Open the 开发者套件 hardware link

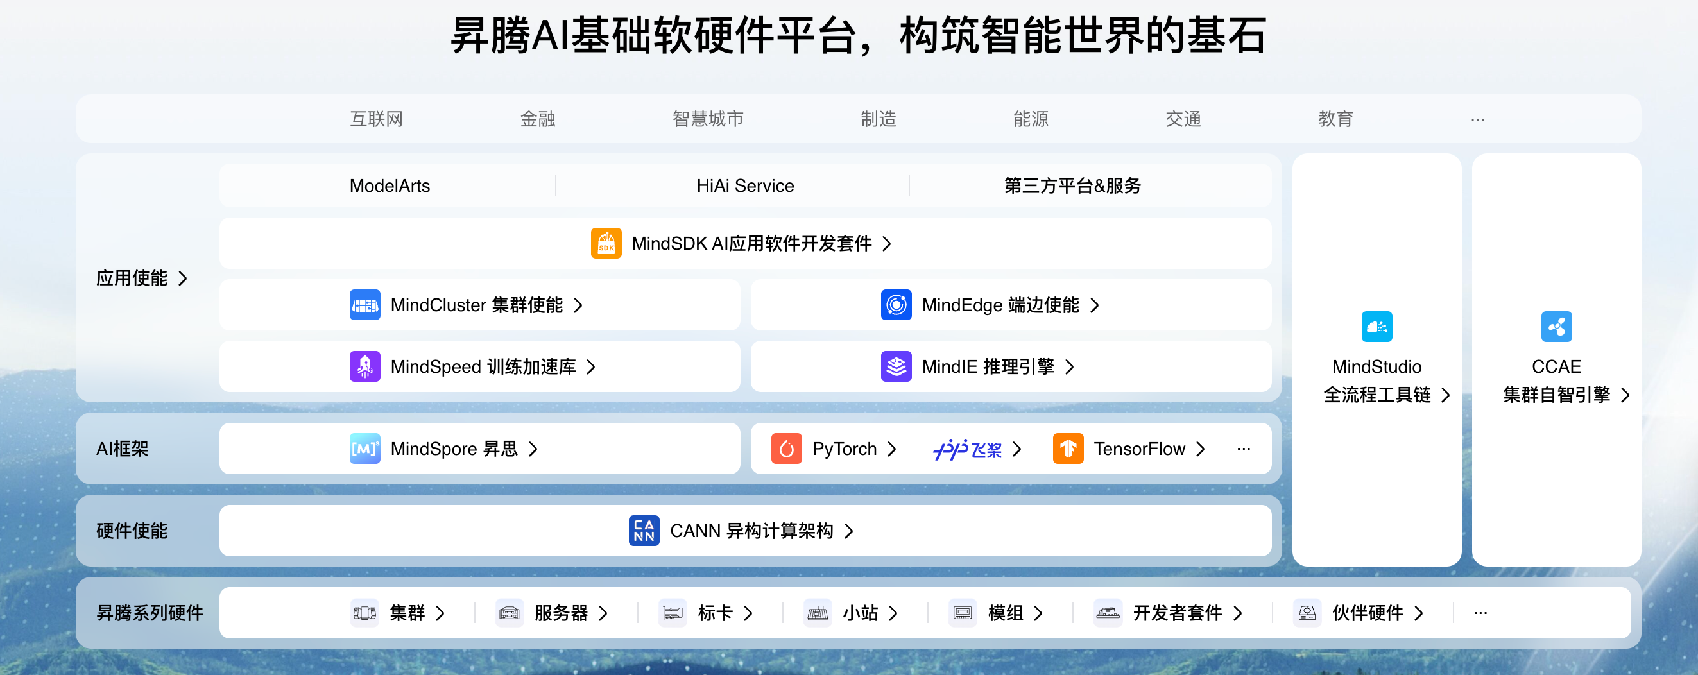[1178, 613]
